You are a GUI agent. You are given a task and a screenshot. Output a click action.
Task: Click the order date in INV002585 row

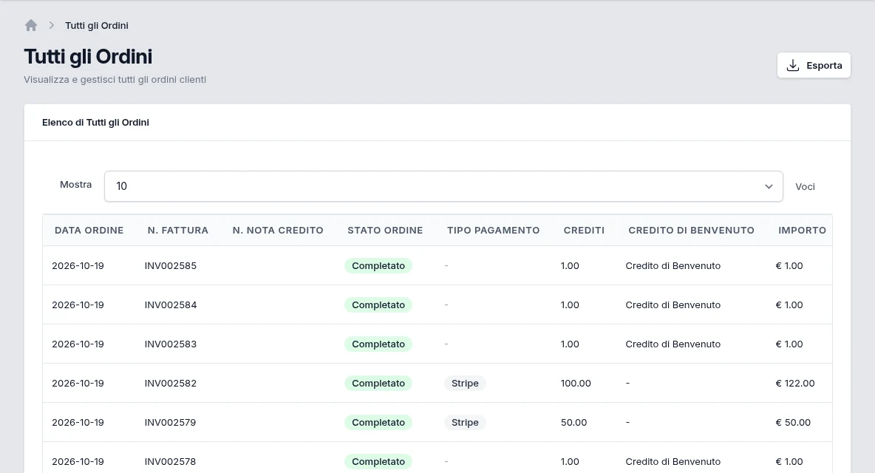(78, 266)
